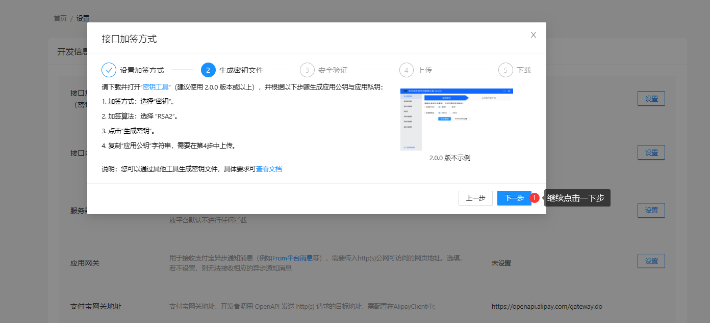Click the step 1 checkmark circle icon
The height and width of the screenshot is (323, 710).
pyautogui.click(x=109, y=70)
